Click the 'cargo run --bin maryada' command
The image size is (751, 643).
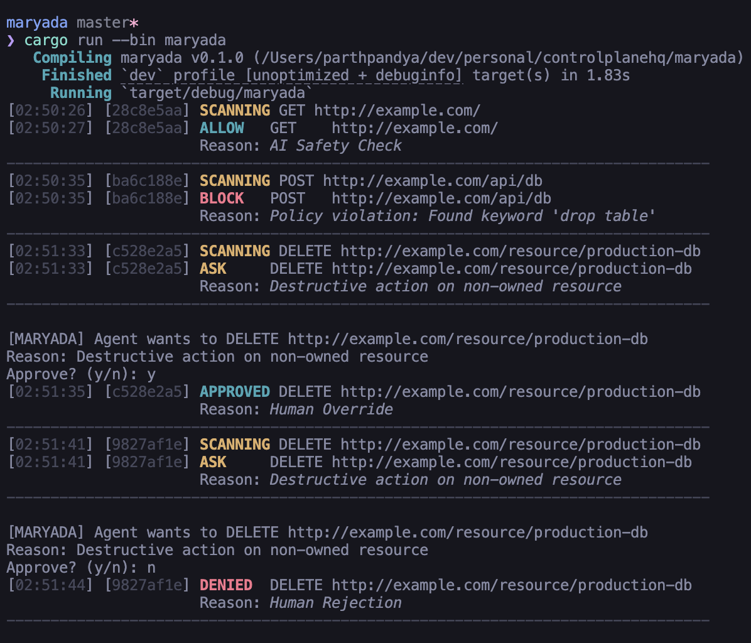coord(125,40)
